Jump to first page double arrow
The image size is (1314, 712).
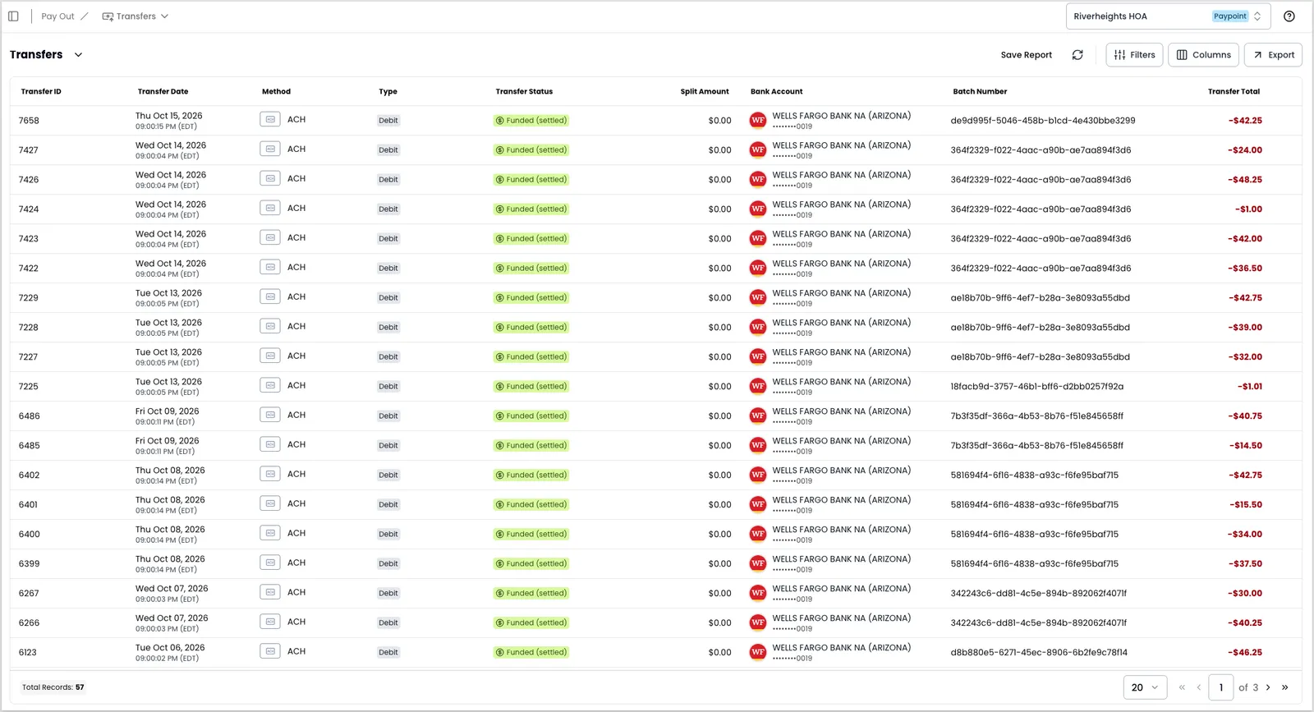point(1182,687)
